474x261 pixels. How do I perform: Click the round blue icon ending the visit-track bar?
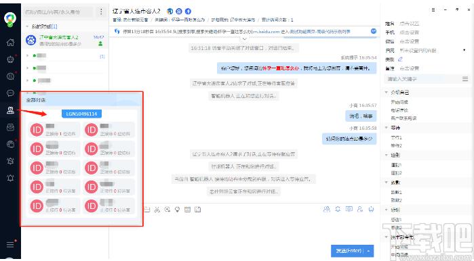374,31
